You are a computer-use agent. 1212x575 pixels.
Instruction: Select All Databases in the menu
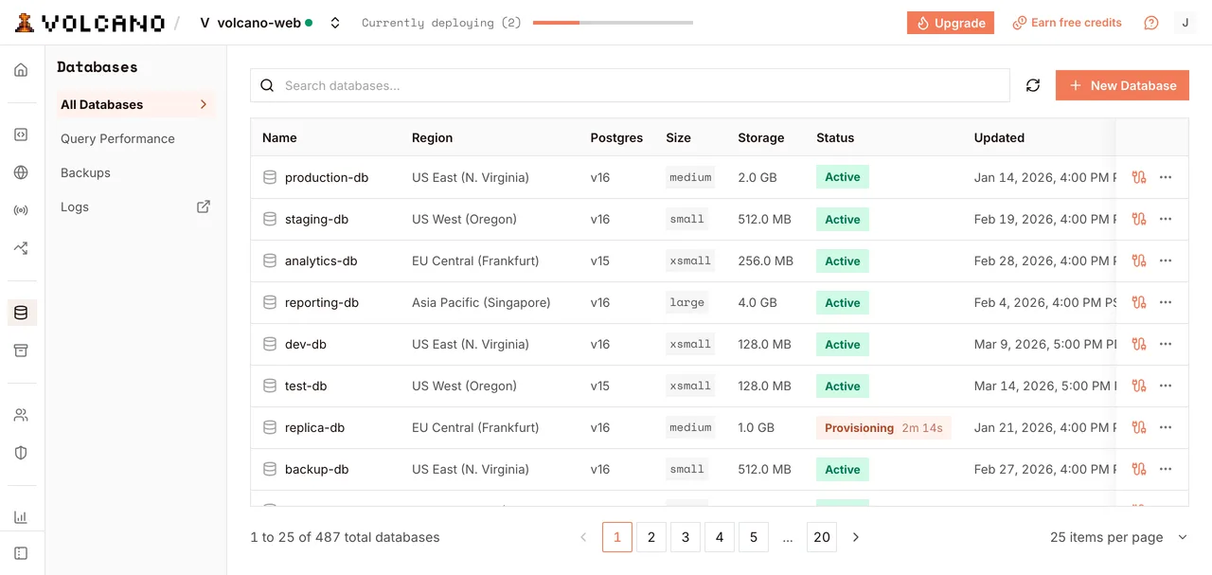134,104
